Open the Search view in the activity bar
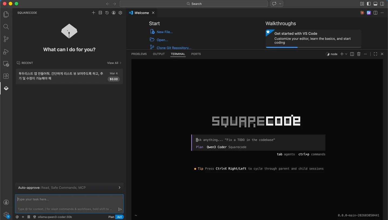Viewport: 388px width, 220px height. click(x=6, y=27)
